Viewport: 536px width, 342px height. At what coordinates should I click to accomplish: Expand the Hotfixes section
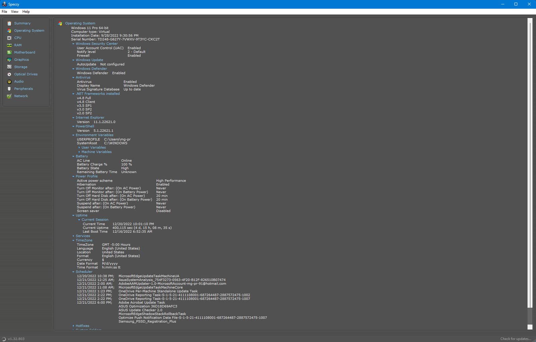[x=73, y=326]
